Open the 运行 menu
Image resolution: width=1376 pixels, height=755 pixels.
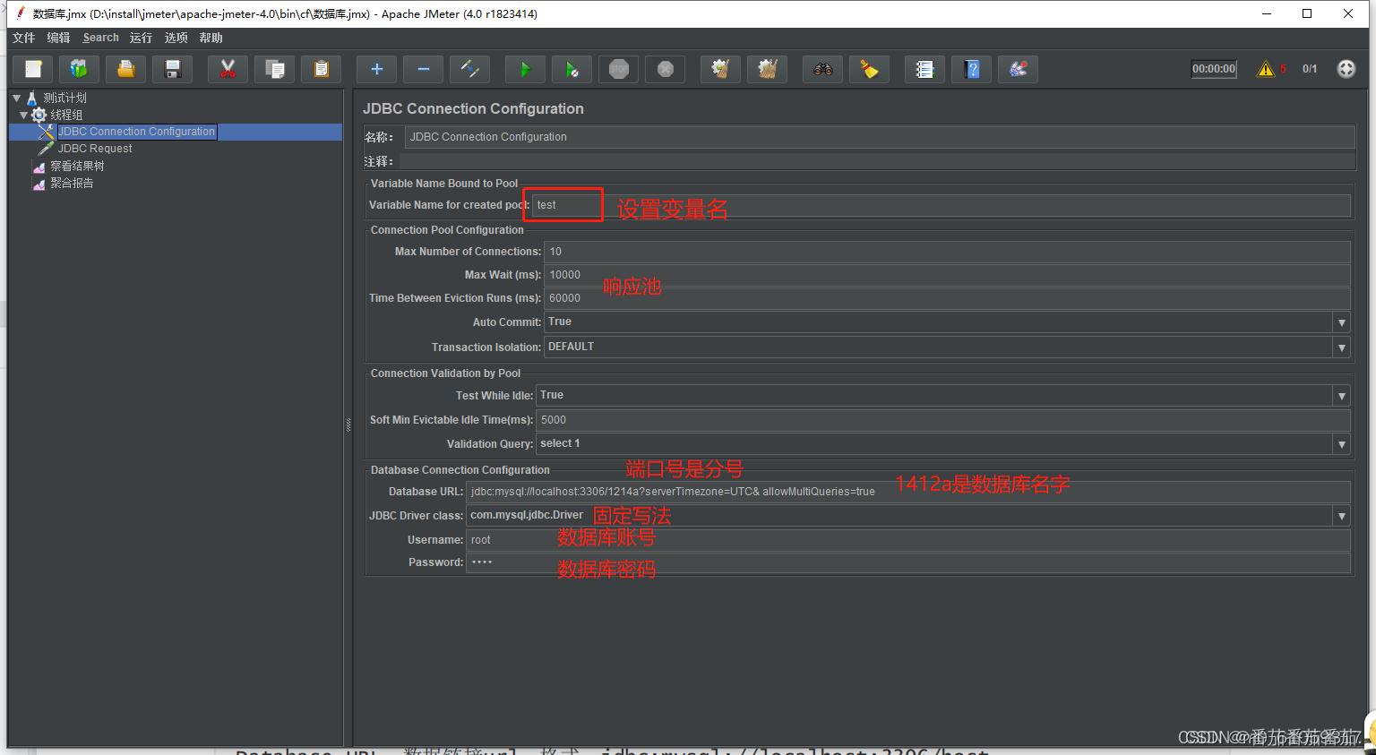(x=141, y=38)
